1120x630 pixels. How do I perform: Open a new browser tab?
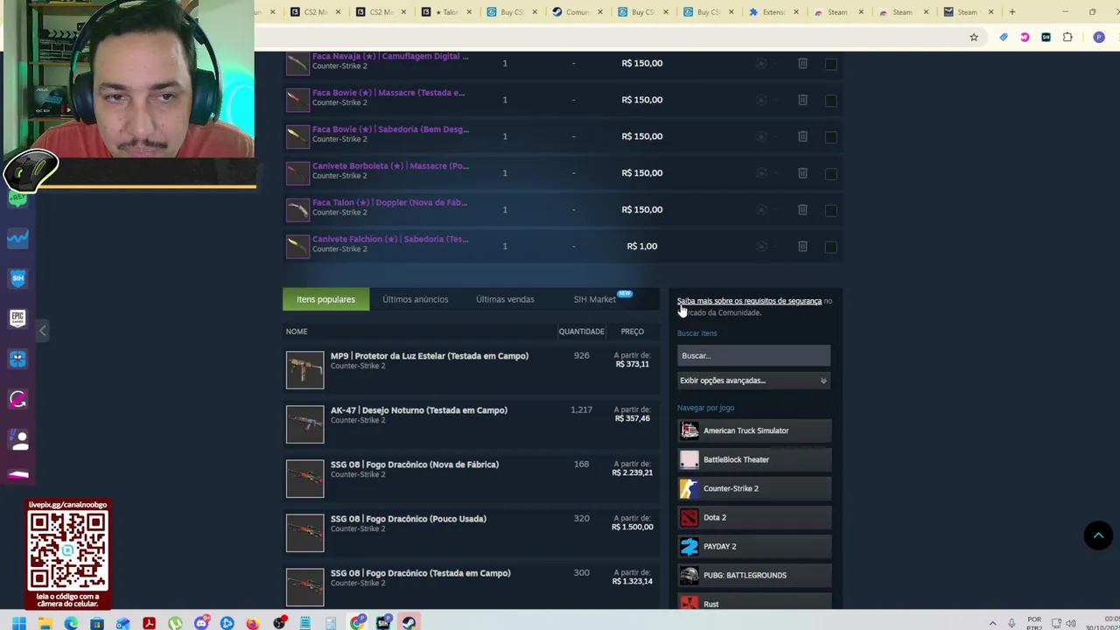pos(1011,12)
